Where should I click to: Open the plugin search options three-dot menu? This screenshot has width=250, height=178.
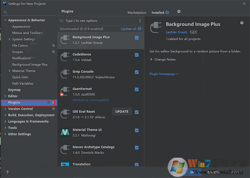click(140, 21)
